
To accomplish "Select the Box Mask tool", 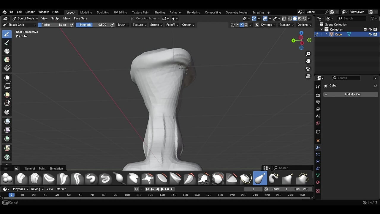I will (7, 78).
